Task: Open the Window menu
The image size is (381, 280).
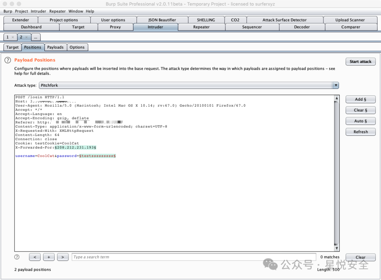Action: click(x=76, y=11)
